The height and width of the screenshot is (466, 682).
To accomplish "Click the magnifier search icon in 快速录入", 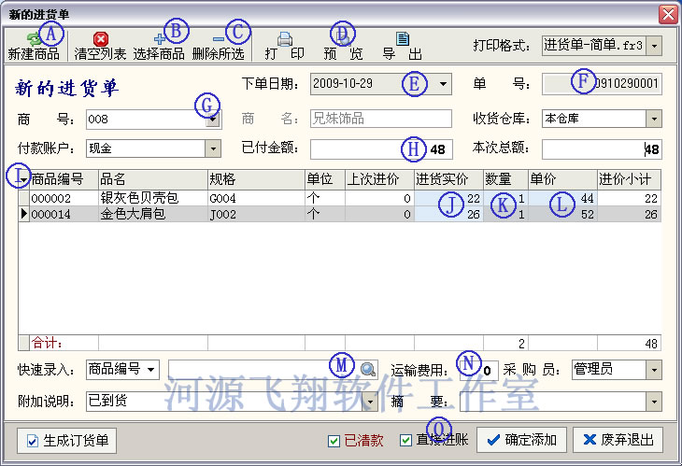I will 369,370.
